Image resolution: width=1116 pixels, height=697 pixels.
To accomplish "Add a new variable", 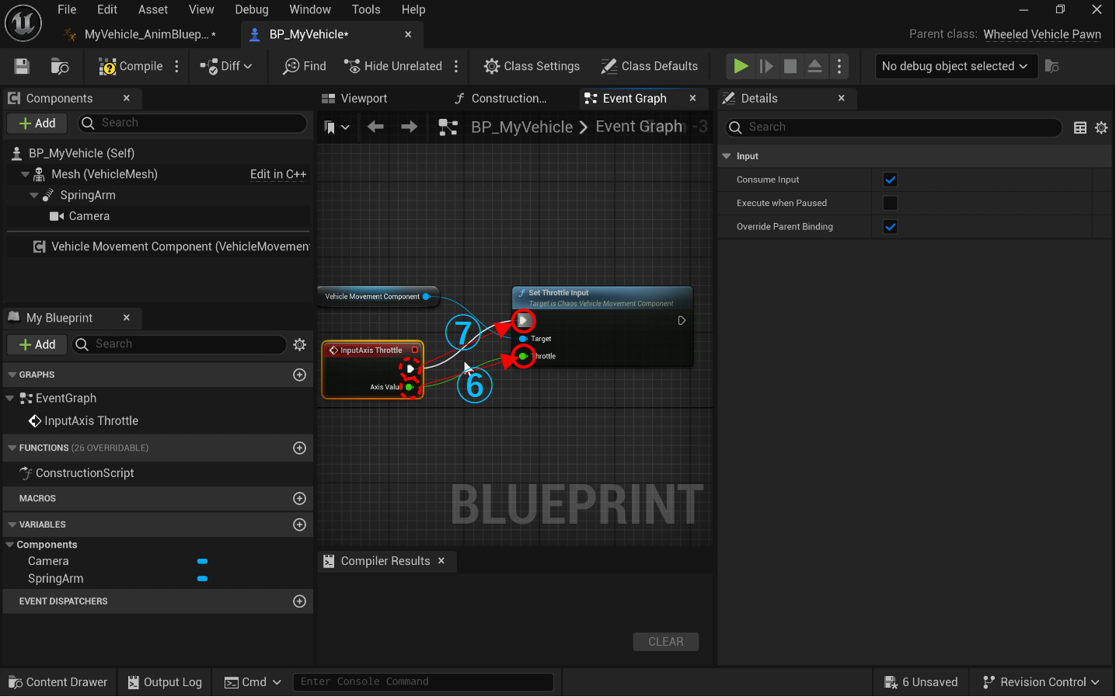I will click(x=299, y=524).
